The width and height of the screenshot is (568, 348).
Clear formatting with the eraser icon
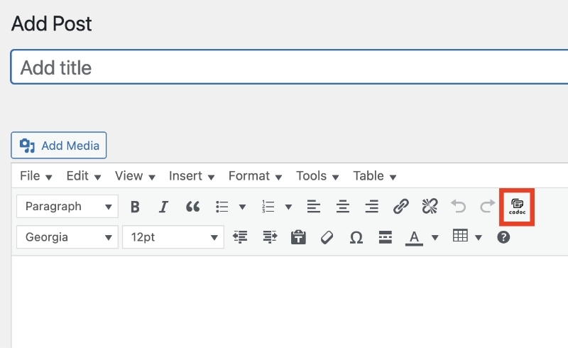coord(327,237)
